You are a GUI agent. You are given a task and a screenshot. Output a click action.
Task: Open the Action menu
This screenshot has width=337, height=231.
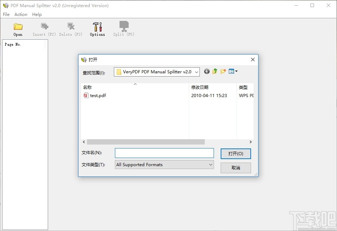click(x=21, y=14)
